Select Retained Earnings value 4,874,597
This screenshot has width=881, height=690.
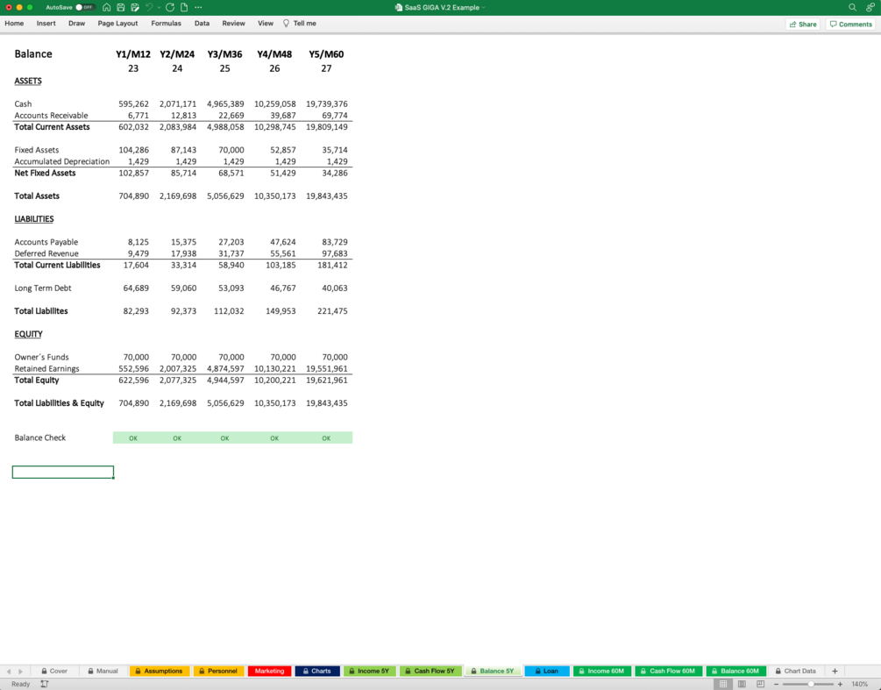225,368
